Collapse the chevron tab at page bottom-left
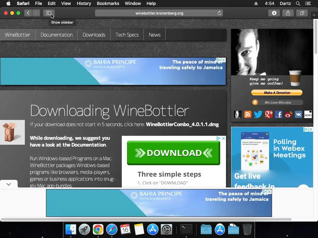Image resolution: width=318 pixels, height=238 pixels. (x=9, y=184)
